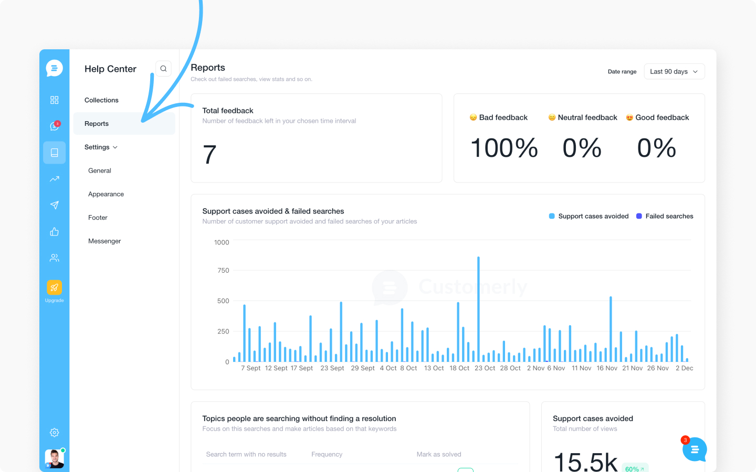The width and height of the screenshot is (756, 472).
Task: Click the Mark as solved column header
Action: pyautogui.click(x=439, y=454)
